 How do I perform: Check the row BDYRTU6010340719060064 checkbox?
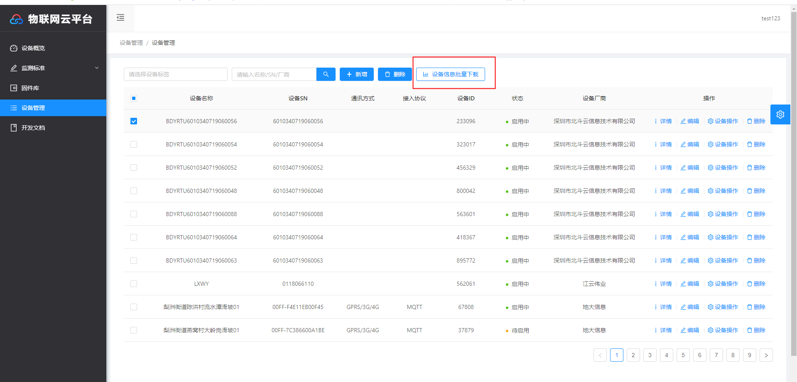coord(134,237)
